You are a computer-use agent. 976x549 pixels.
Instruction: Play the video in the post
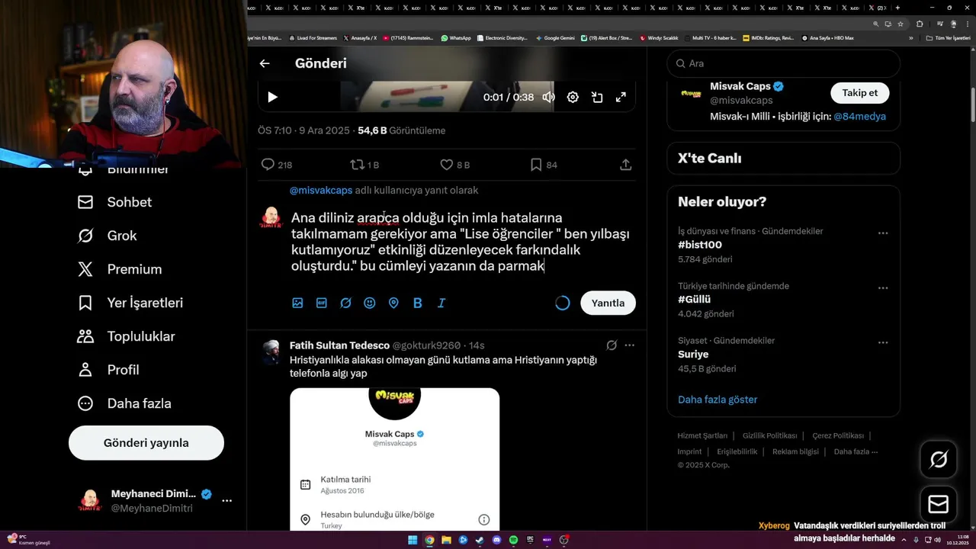[x=272, y=97]
